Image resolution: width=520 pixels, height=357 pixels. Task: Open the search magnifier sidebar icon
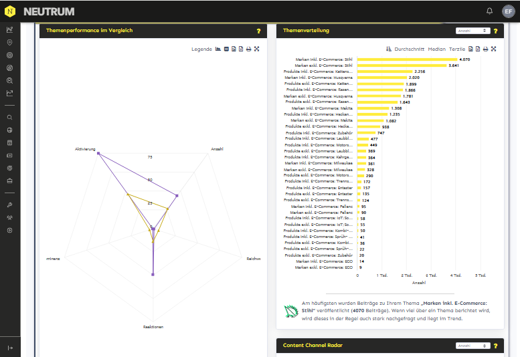coord(9,117)
